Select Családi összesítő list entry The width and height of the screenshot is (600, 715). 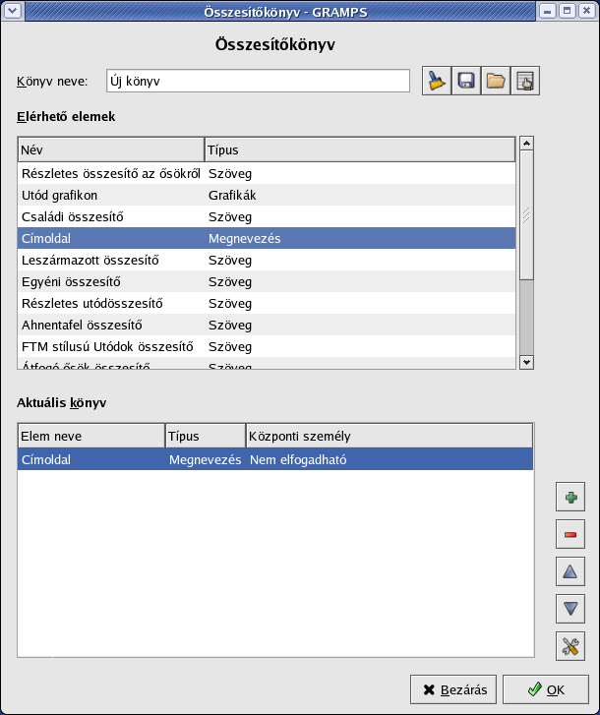[73, 216]
